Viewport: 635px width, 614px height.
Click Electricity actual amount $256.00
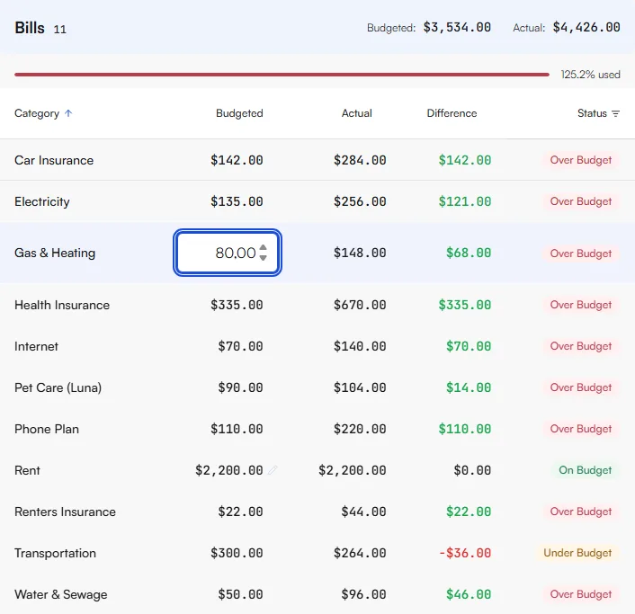pyautogui.click(x=360, y=201)
